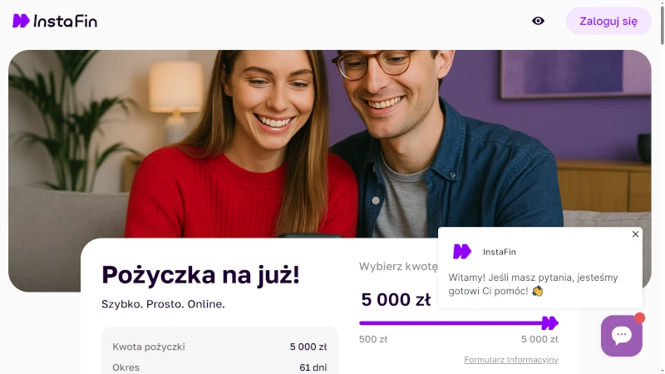This screenshot has height=374, width=665.
Task: Click the large 5 000 zł amount value
Action: pos(396,300)
